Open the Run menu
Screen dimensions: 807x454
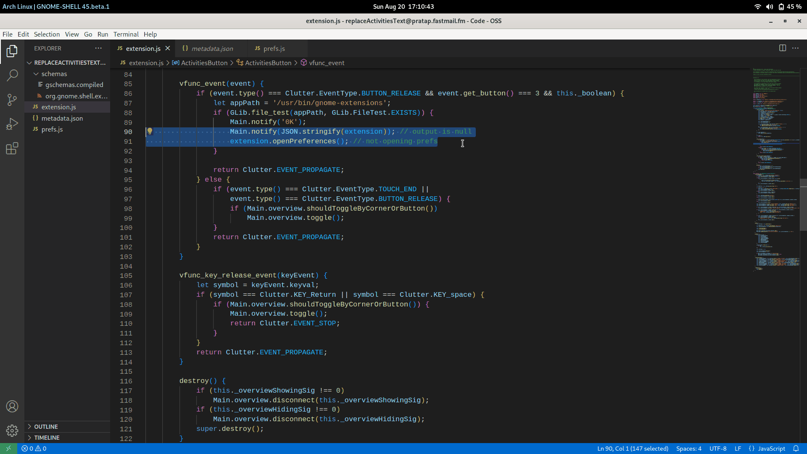(103, 34)
